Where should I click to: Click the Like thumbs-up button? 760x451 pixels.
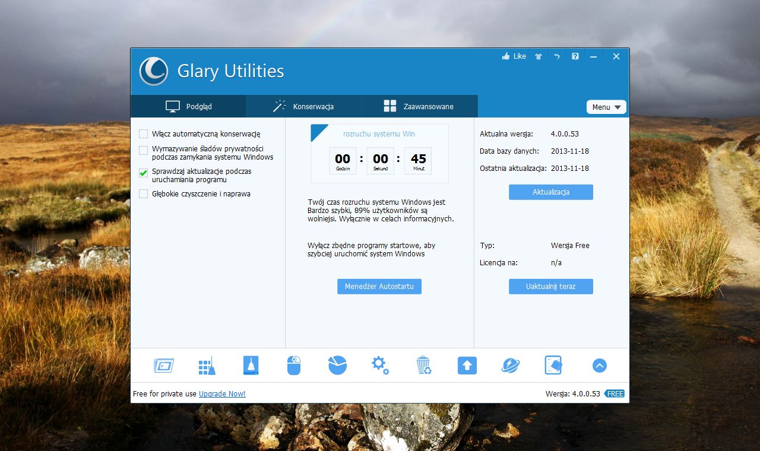pyautogui.click(x=514, y=56)
